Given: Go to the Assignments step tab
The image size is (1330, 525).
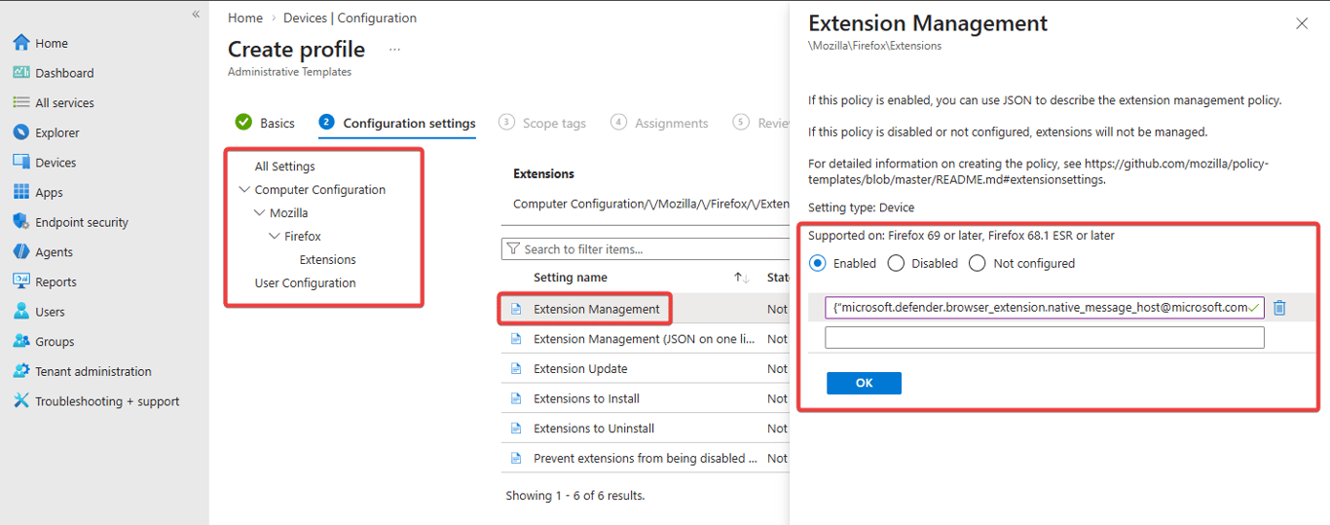Looking at the screenshot, I should click(x=659, y=123).
